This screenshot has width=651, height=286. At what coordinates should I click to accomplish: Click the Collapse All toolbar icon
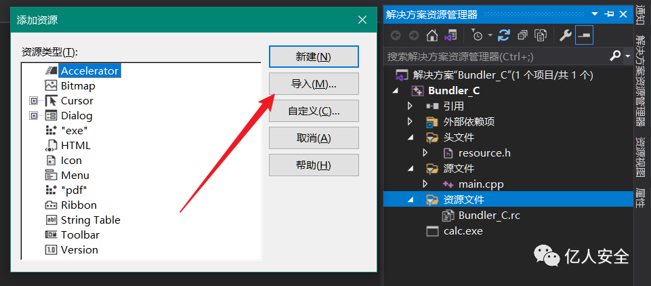pos(522,35)
